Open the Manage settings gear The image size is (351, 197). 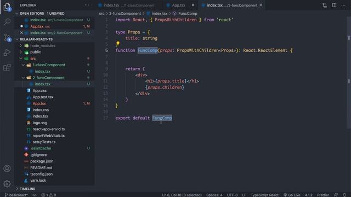pyautogui.click(x=7, y=184)
